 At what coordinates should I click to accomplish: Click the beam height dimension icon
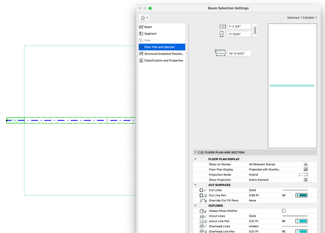click(x=222, y=26)
